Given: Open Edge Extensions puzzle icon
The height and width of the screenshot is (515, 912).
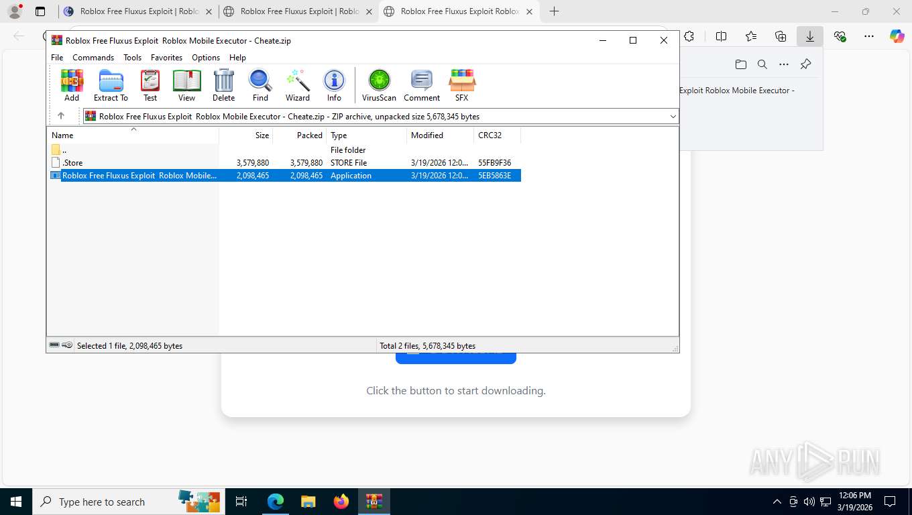Looking at the screenshot, I should point(689,37).
